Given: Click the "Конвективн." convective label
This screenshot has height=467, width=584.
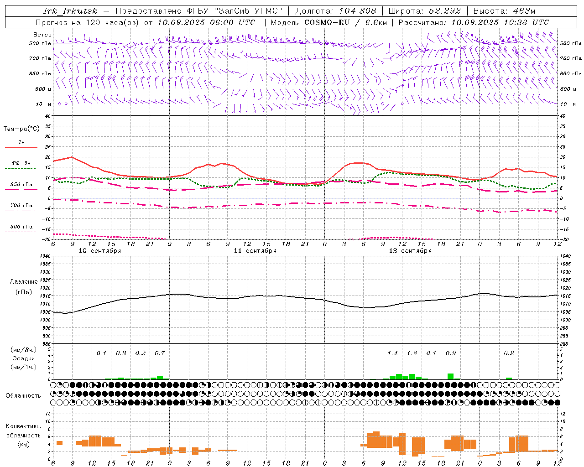Looking at the screenshot, I should pos(23,426).
